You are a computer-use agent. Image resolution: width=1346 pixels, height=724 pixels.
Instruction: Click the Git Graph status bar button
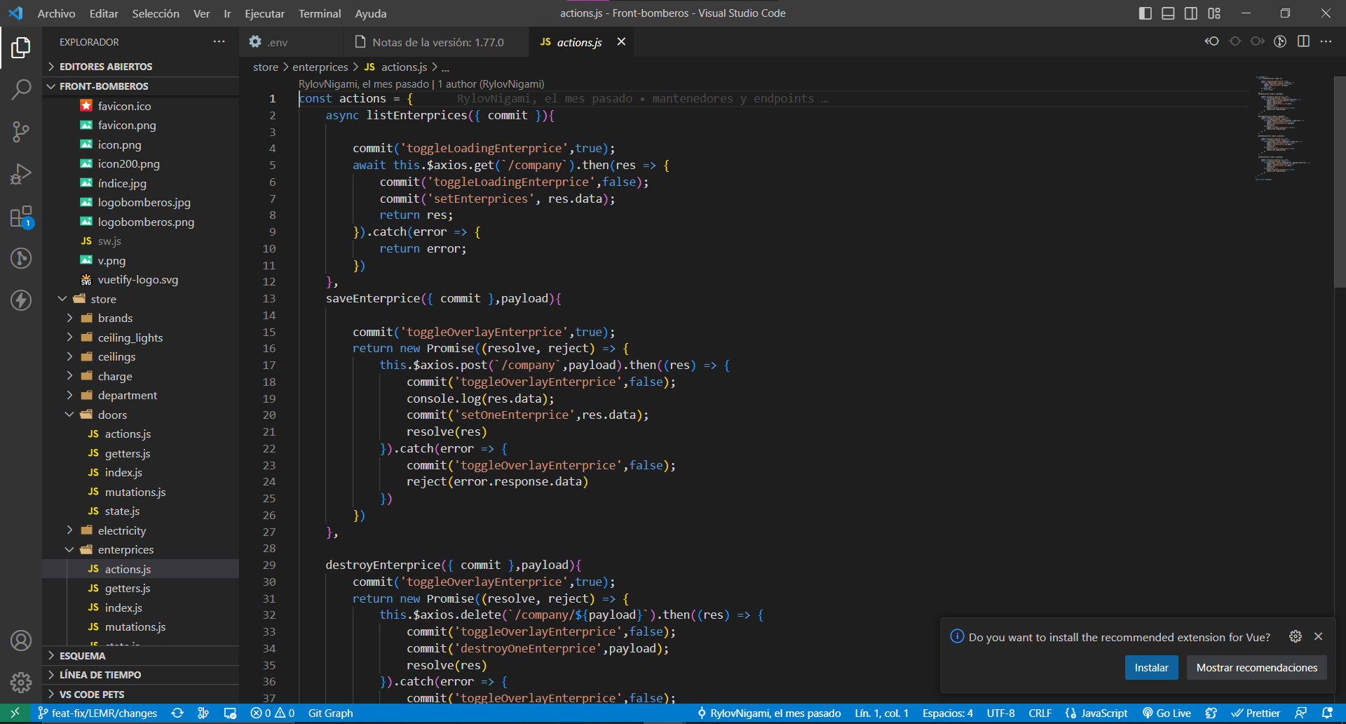pyautogui.click(x=330, y=713)
